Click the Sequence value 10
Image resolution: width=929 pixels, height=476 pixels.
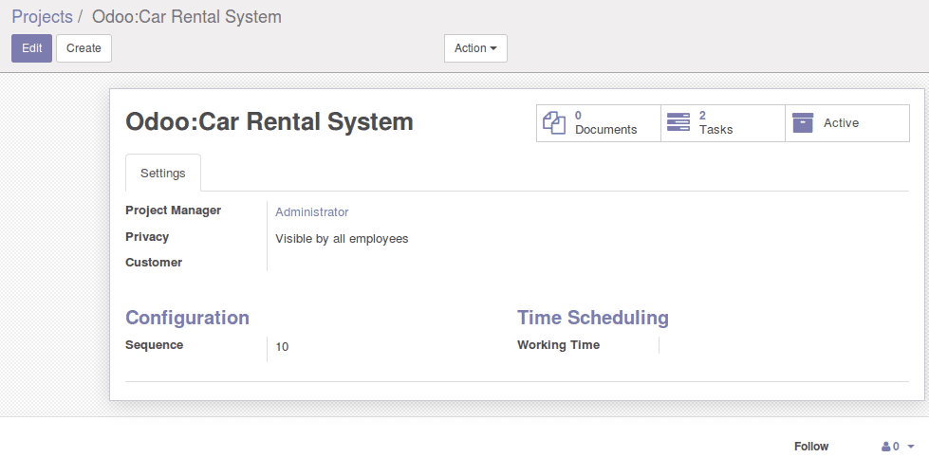282,346
